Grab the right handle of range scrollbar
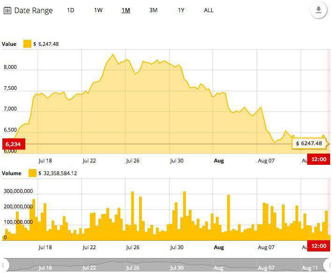Screen dimensions: 332x273 pyautogui.click(x=328, y=265)
